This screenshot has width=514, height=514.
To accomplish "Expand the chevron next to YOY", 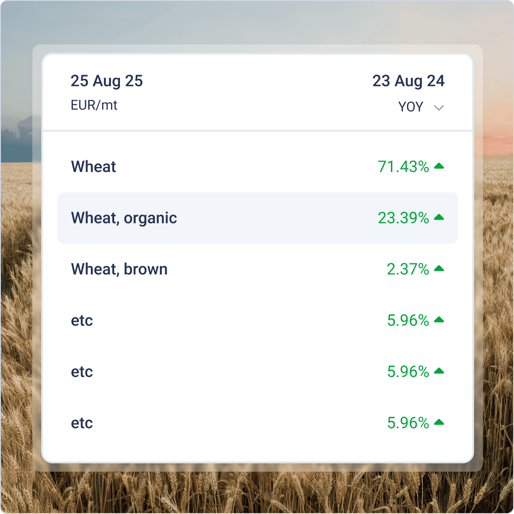I will click(439, 107).
